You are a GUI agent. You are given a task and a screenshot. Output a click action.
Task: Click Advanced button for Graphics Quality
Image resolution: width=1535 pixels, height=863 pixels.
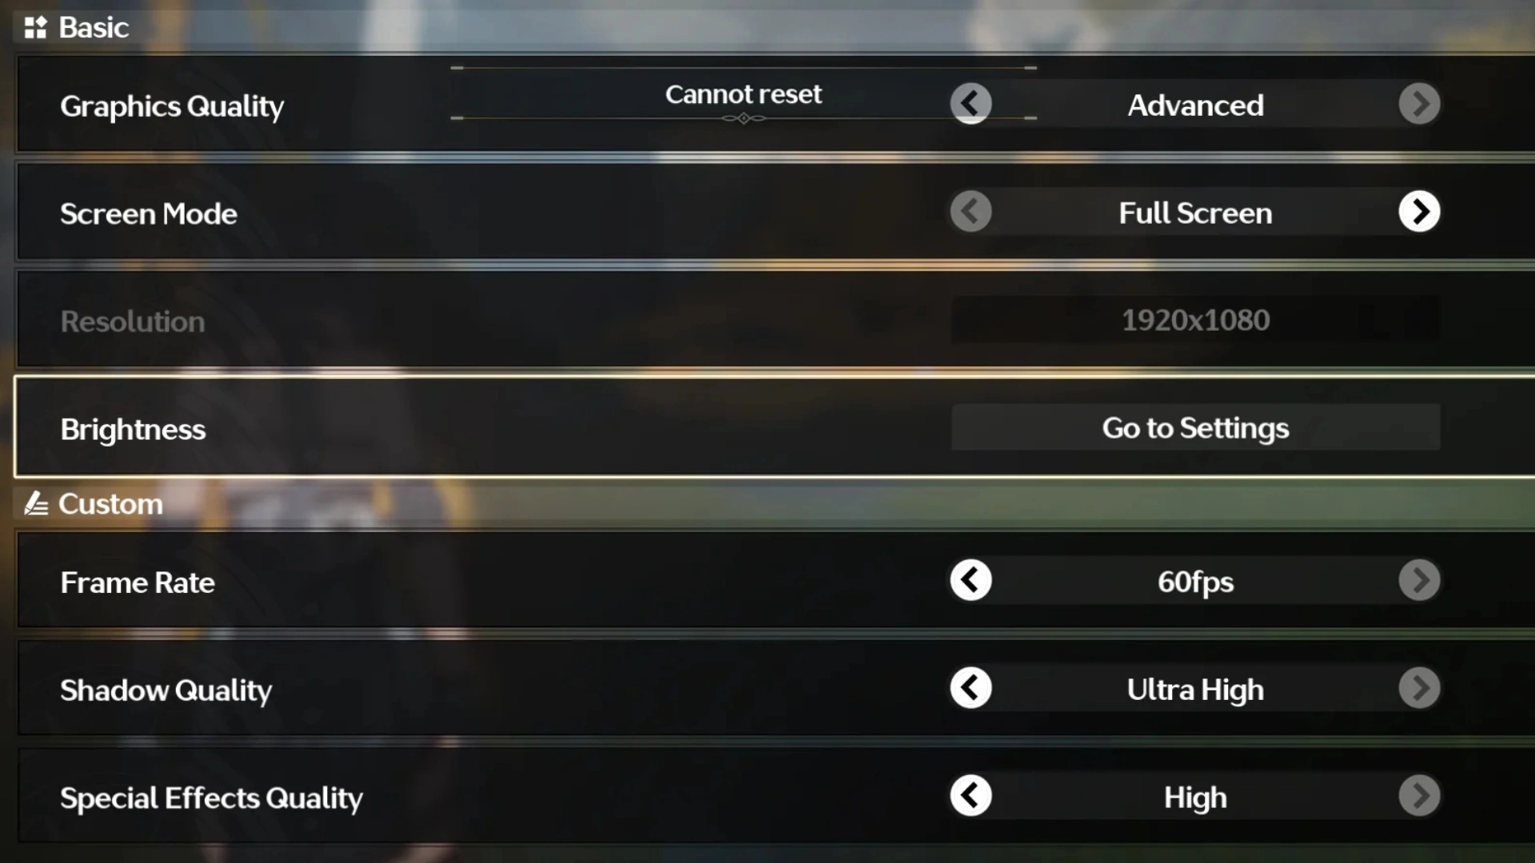coord(1195,105)
